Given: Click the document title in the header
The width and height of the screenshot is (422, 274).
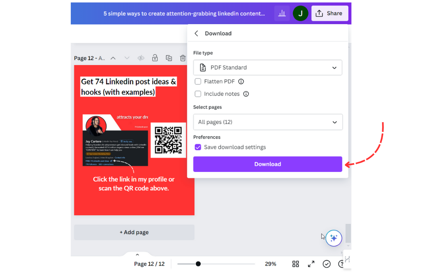Looking at the screenshot, I should (x=184, y=13).
